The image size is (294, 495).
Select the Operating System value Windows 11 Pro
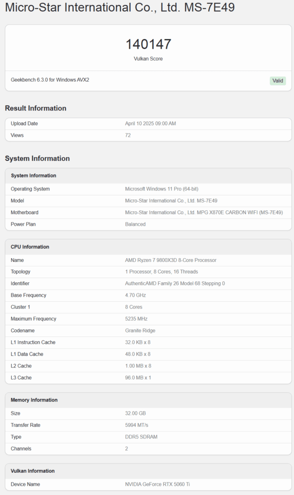point(161,189)
